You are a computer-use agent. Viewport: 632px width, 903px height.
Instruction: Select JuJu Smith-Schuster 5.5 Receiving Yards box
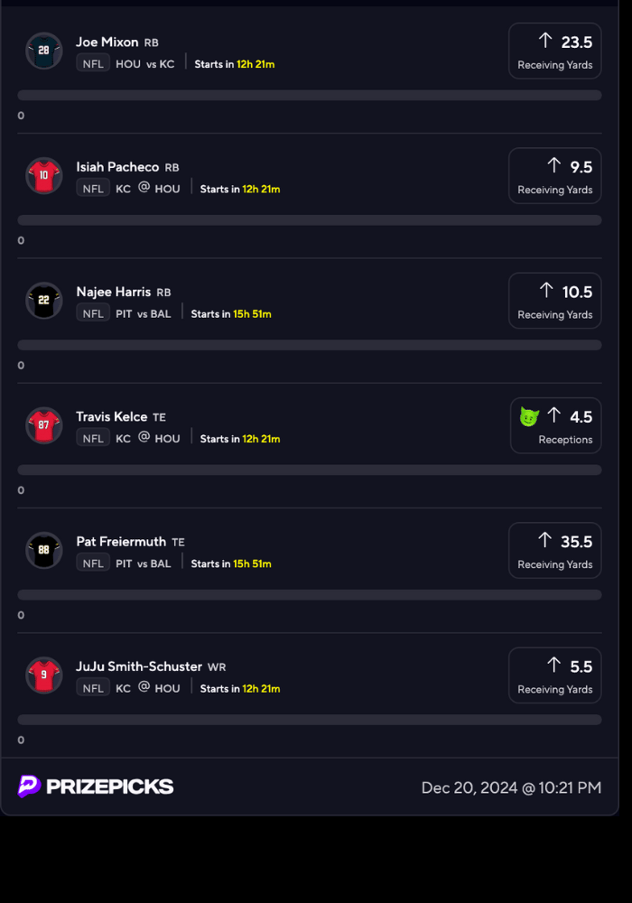point(554,675)
